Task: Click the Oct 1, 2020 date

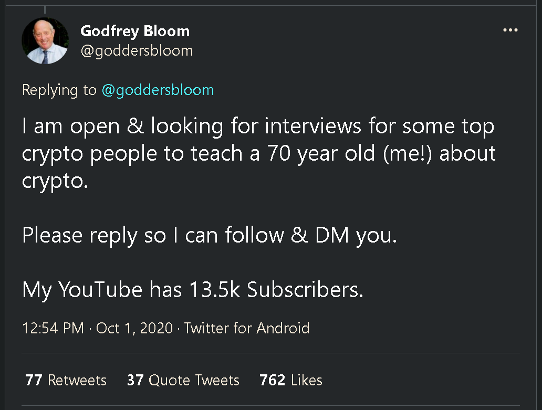Action: pyautogui.click(x=134, y=328)
